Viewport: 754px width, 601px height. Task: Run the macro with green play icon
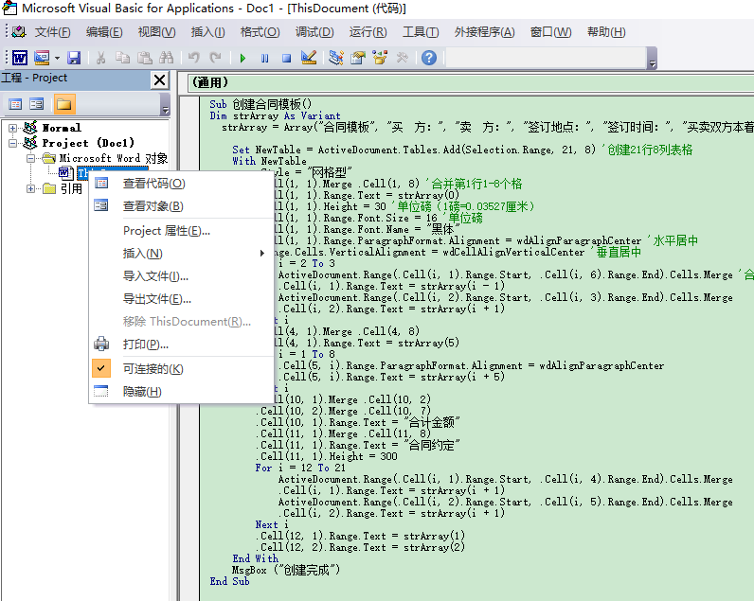click(x=242, y=58)
